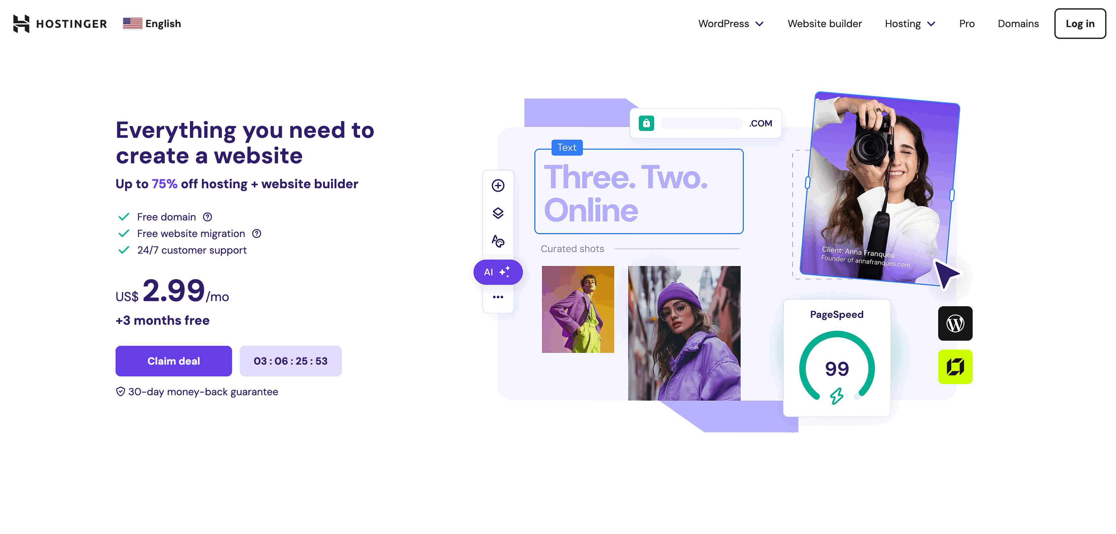Image resolution: width=1116 pixels, height=534 pixels.
Task: Open the Domains menu item
Action: point(1018,24)
